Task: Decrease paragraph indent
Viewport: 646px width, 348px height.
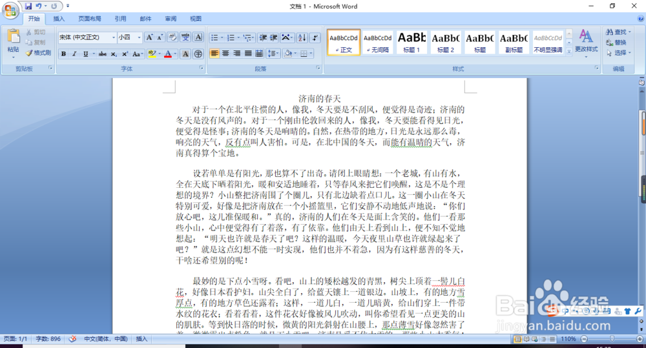Action: 263,37
